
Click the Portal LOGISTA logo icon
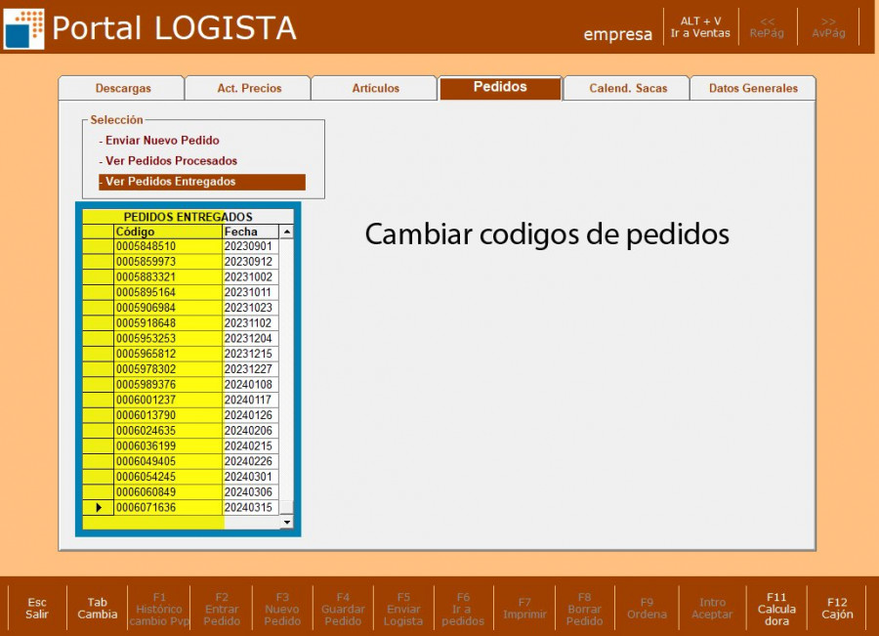(x=24, y=28)
